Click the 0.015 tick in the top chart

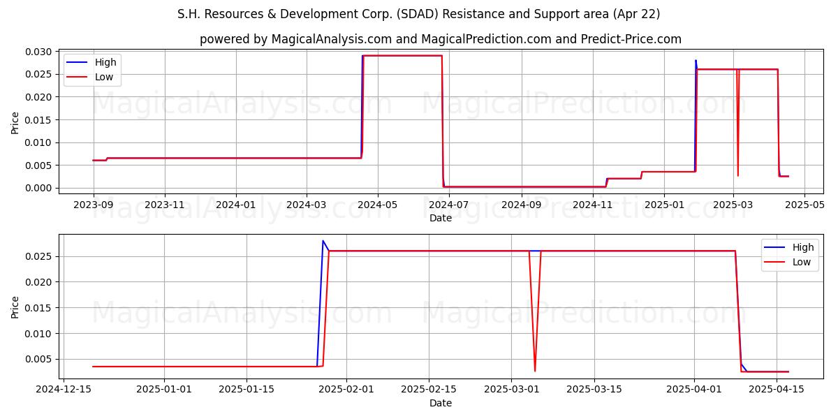[x=39, y=120]
